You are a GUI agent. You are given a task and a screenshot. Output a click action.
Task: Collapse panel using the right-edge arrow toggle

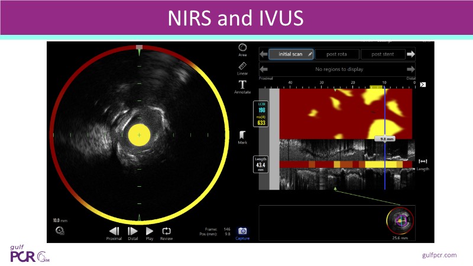423,85
